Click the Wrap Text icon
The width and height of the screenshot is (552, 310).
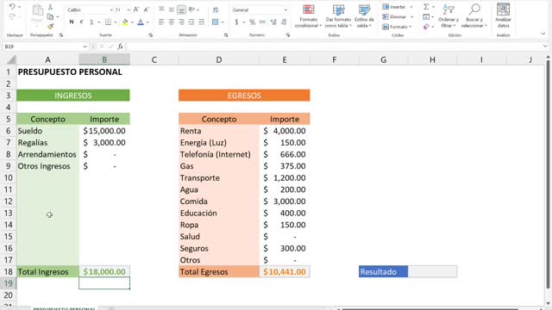pyautogui.click(x=216, y=9)
